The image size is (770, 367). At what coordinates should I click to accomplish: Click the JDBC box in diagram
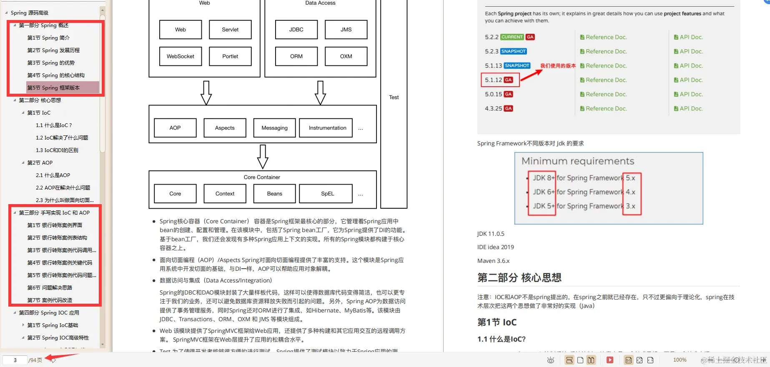pos(296,30)
